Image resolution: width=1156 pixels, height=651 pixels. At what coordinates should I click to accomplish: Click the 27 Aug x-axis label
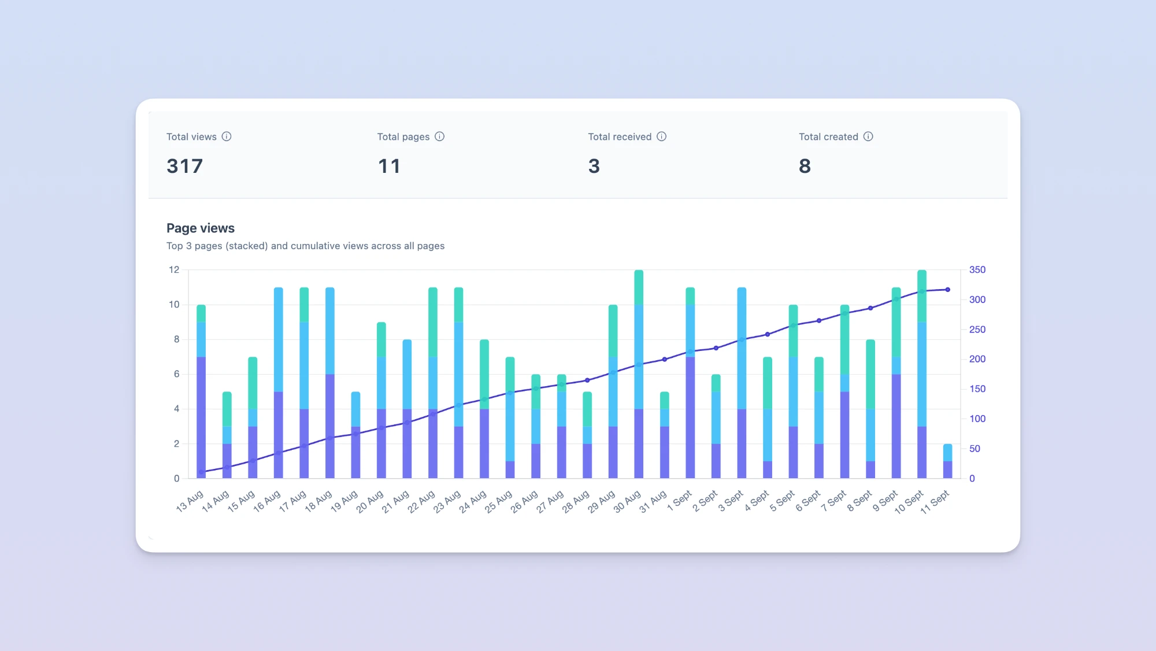coord(550,501)
